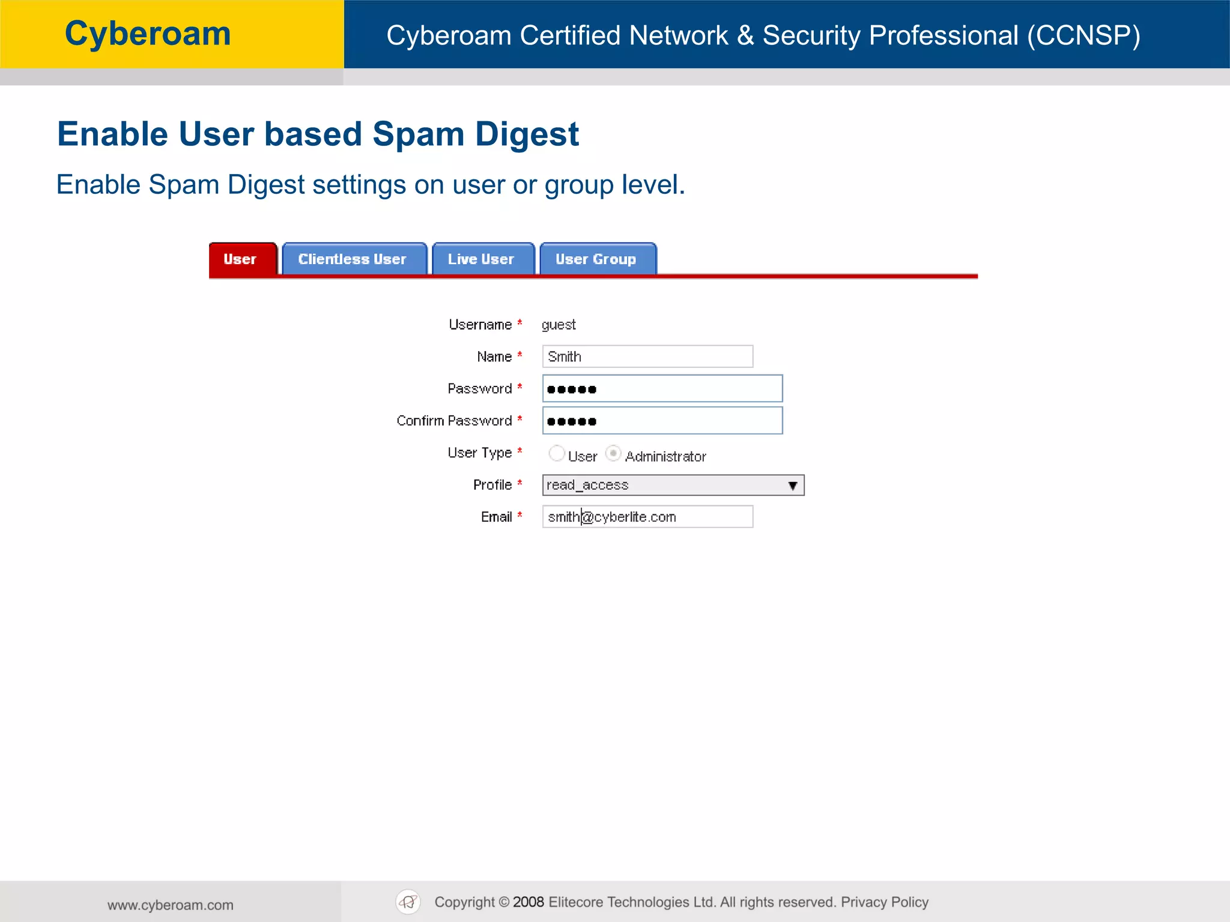Click the Cyberoam logo in header

(x=148, y=34)
